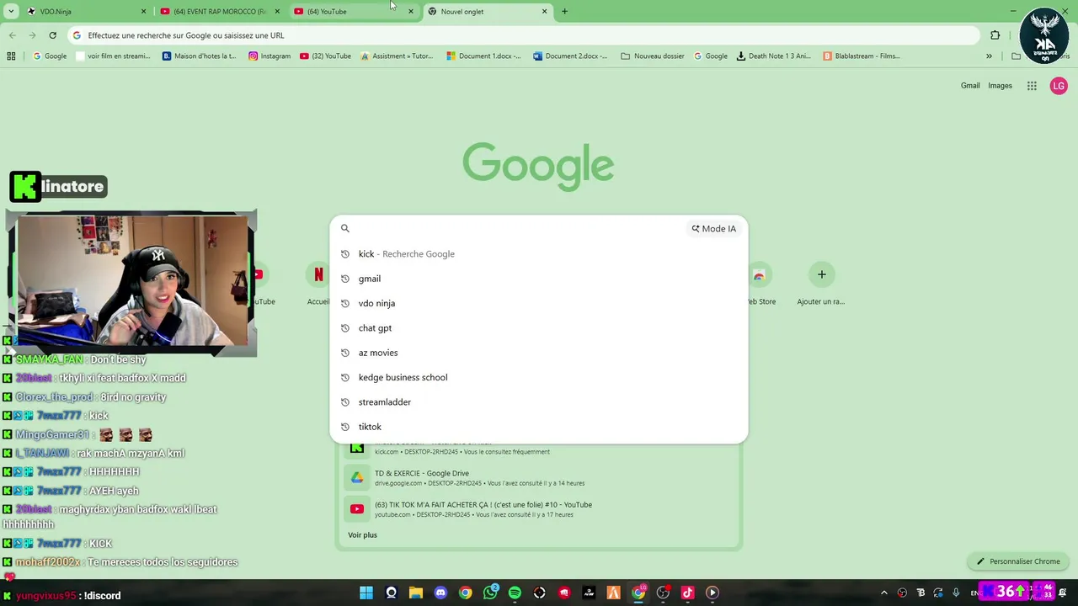Click the Mode IA button
The image size is (1078, 606).
click(x=713, y=228)
